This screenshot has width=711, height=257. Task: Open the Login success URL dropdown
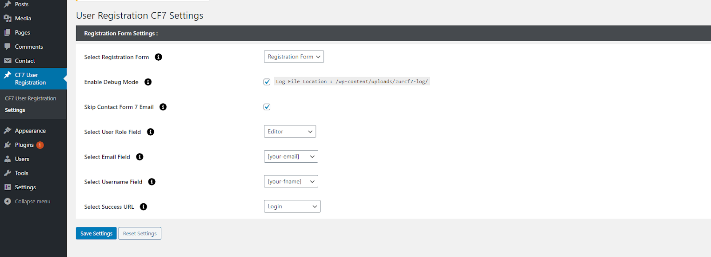(292, 206)
